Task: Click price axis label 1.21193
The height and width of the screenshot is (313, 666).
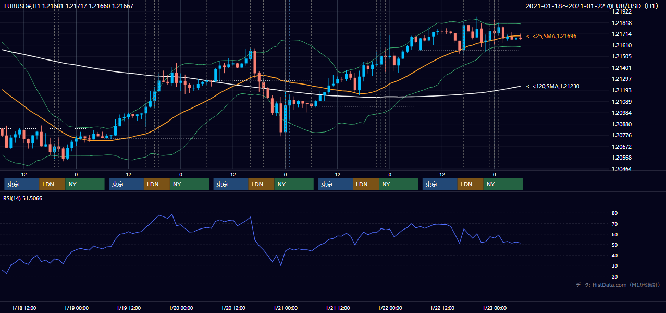Action: tap(622, 90)
